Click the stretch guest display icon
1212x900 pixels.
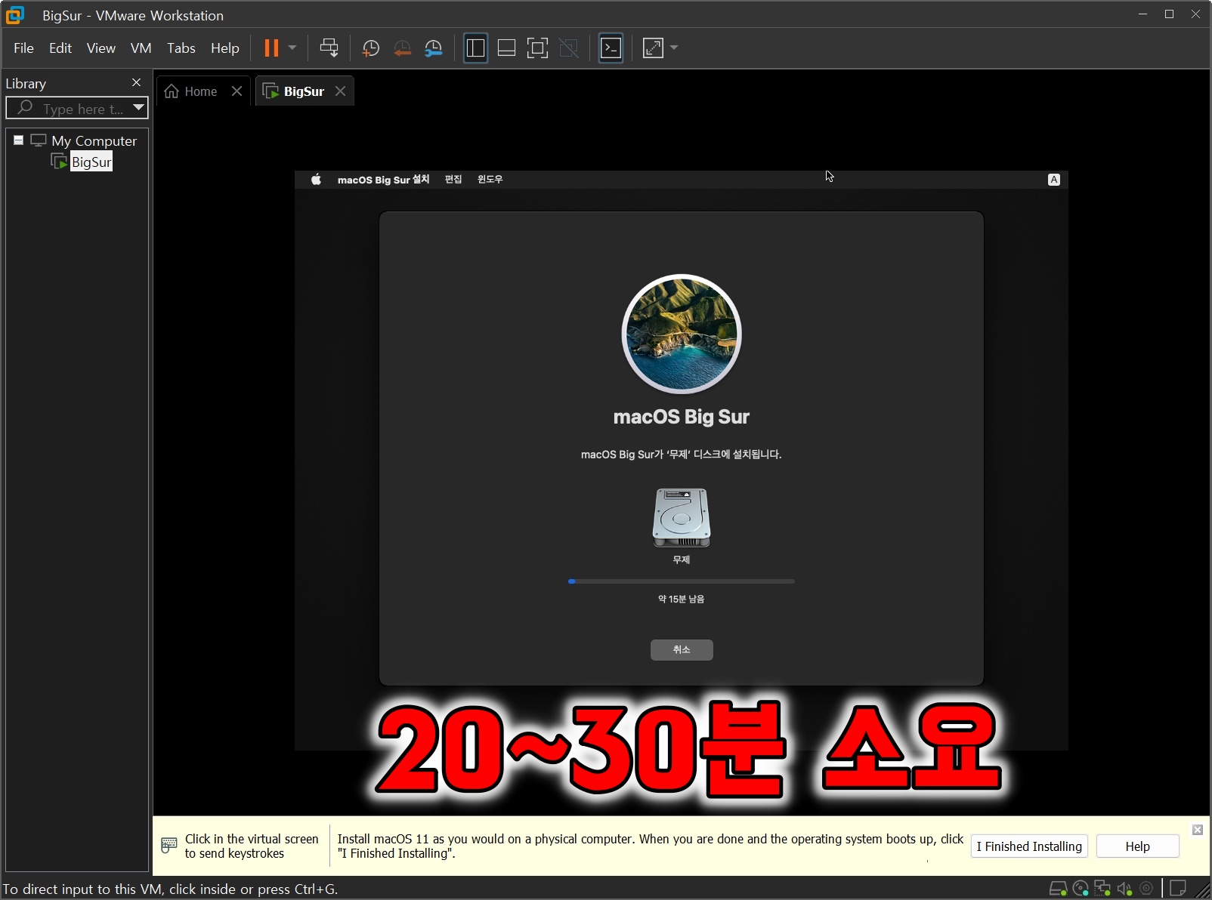tap(653, 48)
